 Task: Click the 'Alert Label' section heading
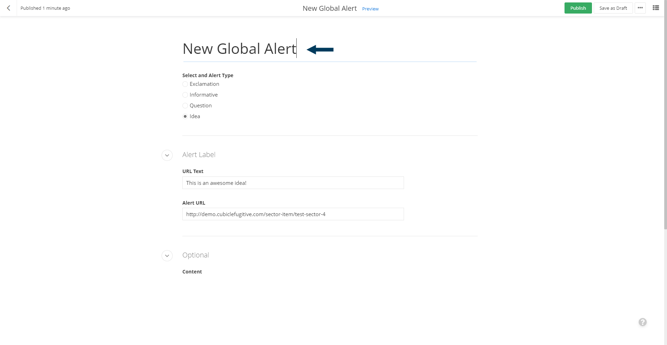199,155
